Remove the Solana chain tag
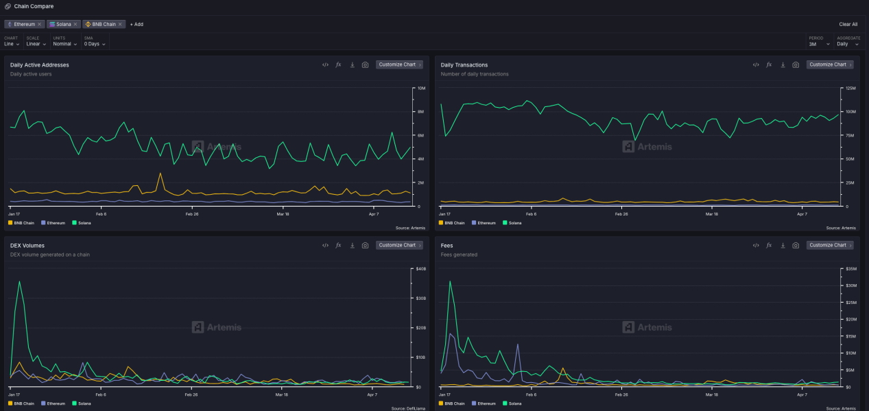 (75, 24)
